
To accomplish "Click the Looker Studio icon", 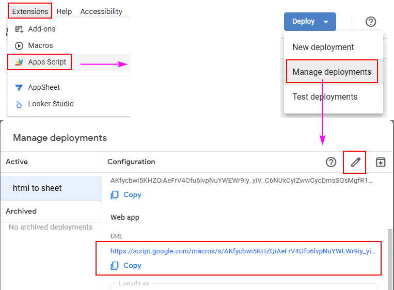I will click(x=19, y=104).
